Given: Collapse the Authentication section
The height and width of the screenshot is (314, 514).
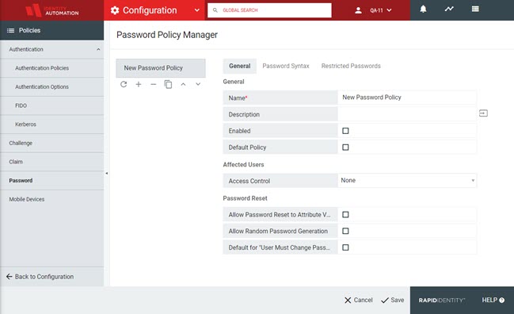Looking at the screenshot, I should [x=98, y=49].
